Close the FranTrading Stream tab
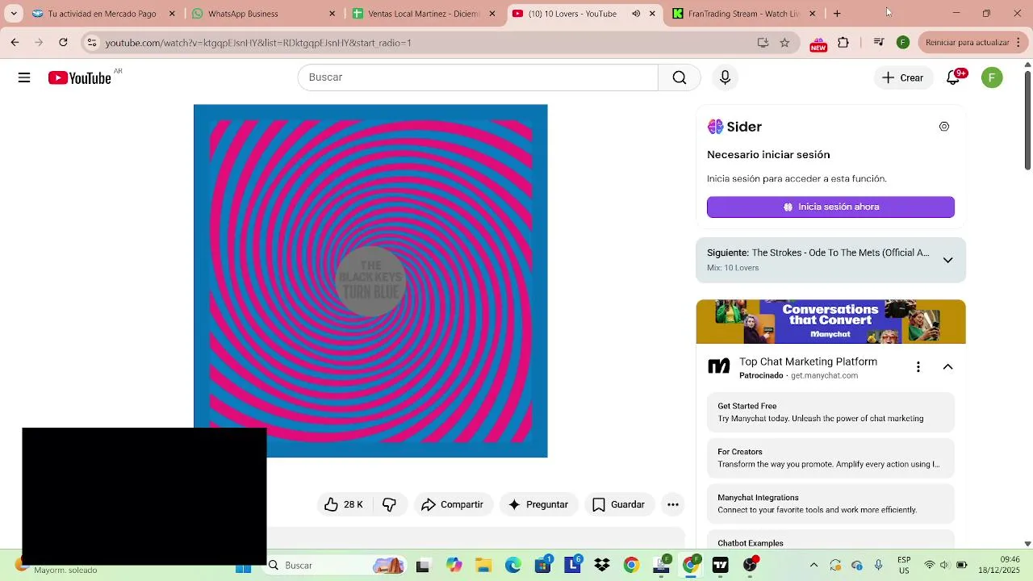This screenshot has width=1033, height=581. (x=812, y=14)
